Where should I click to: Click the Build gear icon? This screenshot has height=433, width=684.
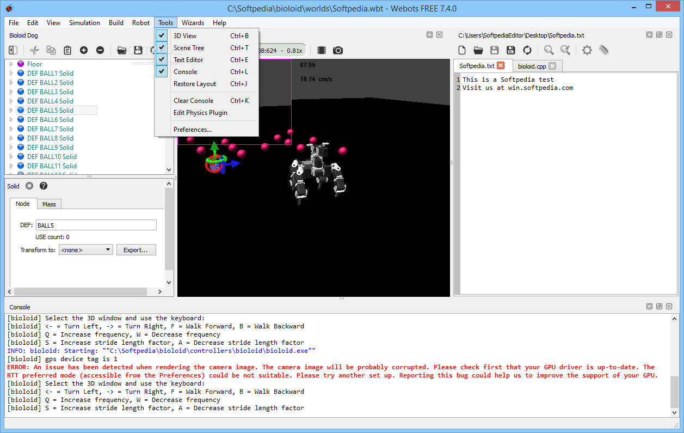[587, 50]
